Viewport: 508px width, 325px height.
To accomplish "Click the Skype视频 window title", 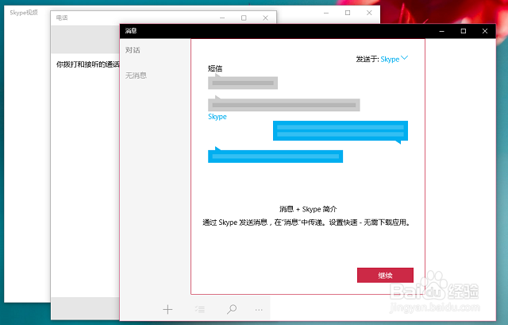I will pyautogui.click(x=24, y=13).
